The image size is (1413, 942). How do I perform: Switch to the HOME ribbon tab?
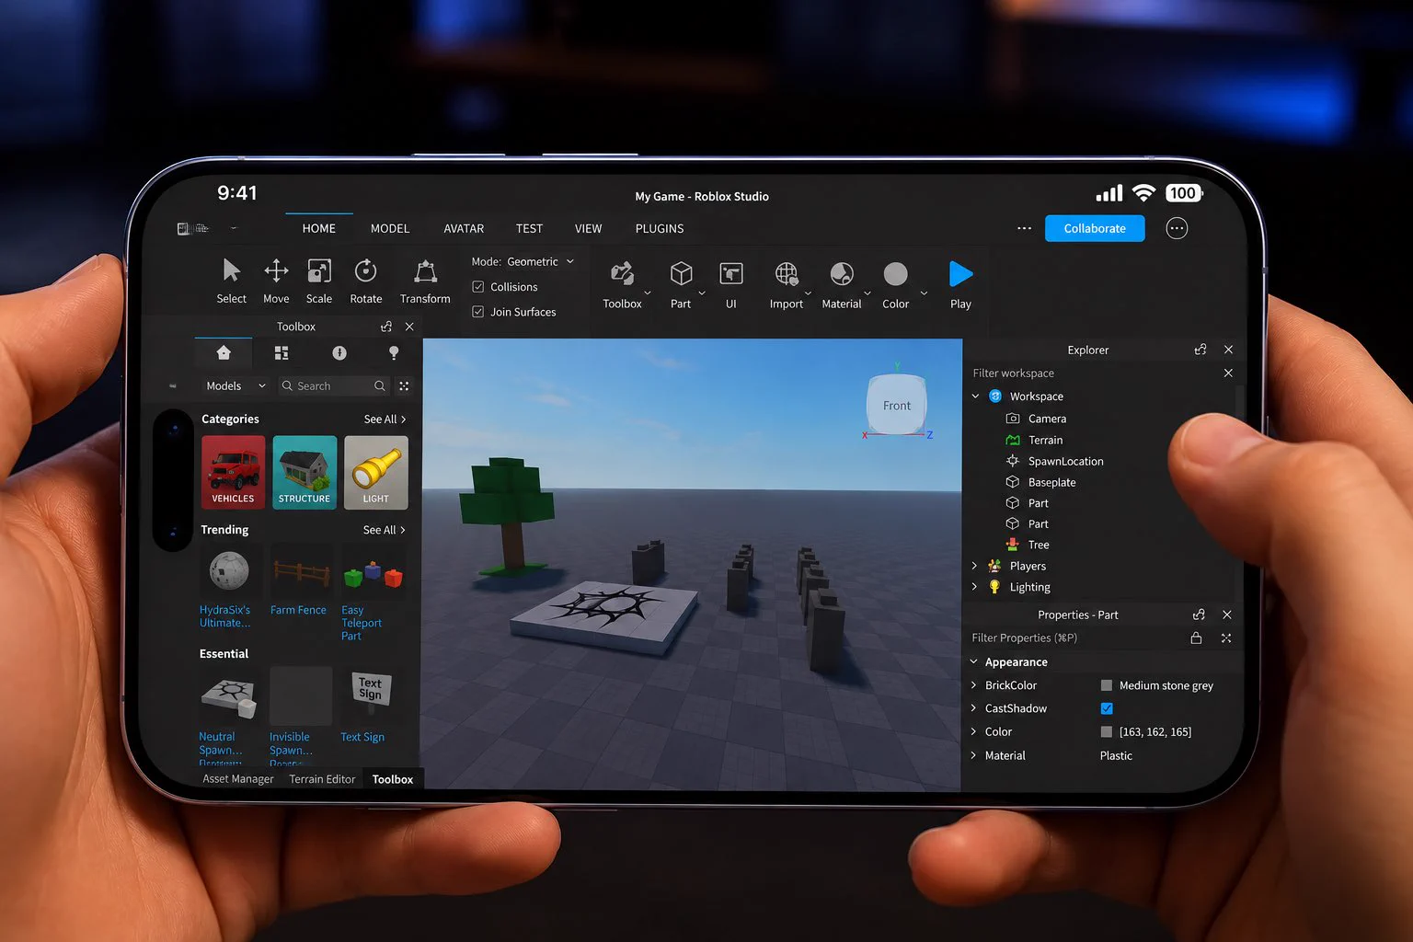tap(319, 228)
